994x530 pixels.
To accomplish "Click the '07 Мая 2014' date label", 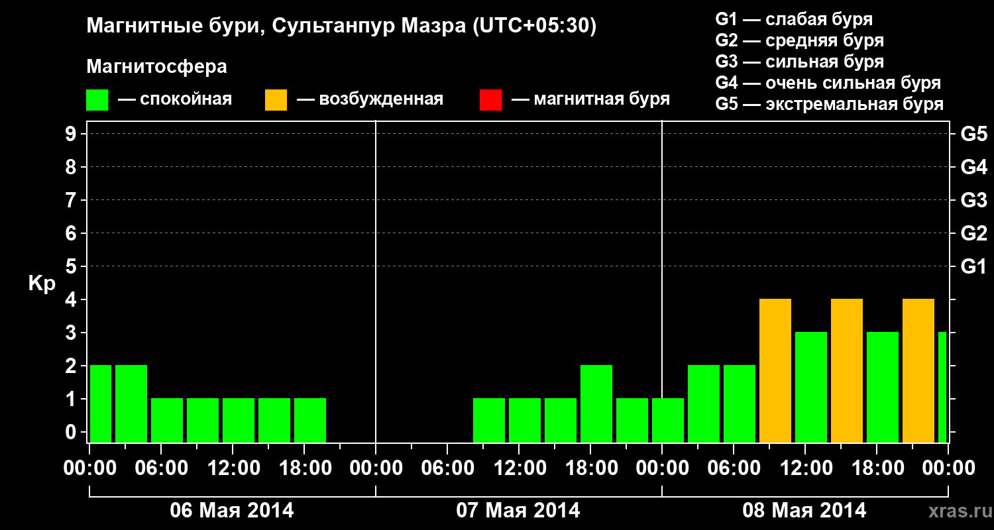I will pyautogui.click(x=518, y=511).
